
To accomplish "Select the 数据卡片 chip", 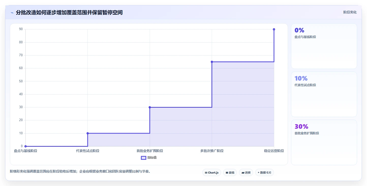I will [264, 173].
